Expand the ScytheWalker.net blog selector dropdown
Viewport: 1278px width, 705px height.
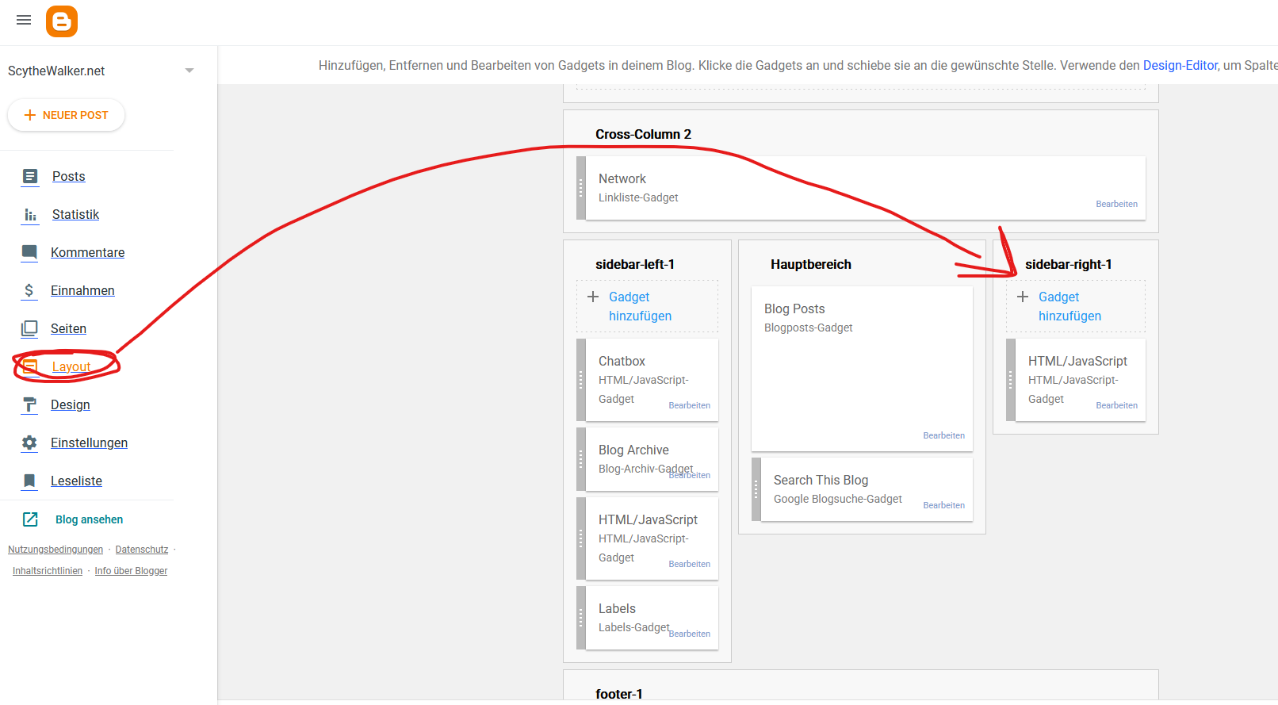[x=189, y=71]
